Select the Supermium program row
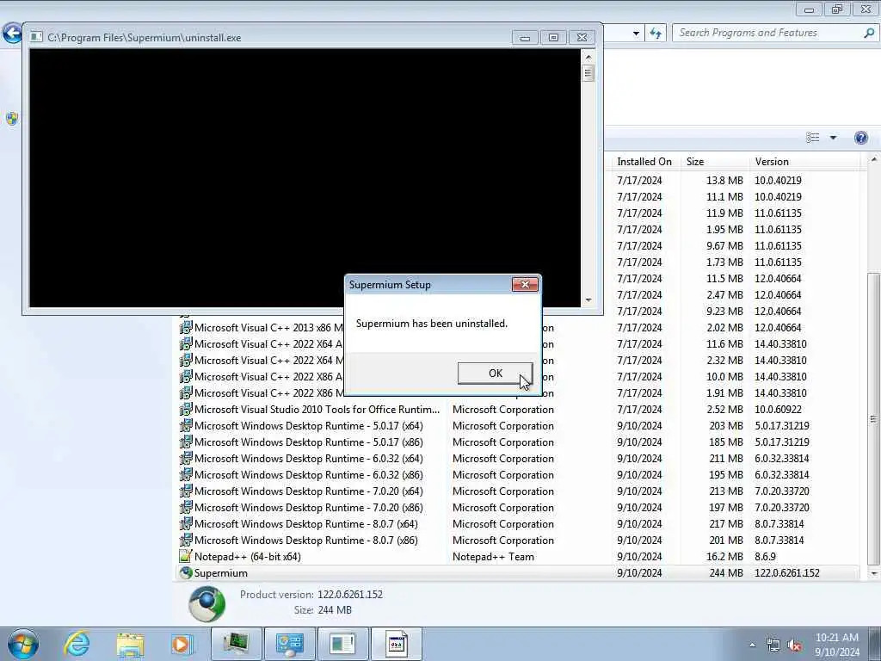The height and width of the screenshot is (661, 881). [517, 573]
